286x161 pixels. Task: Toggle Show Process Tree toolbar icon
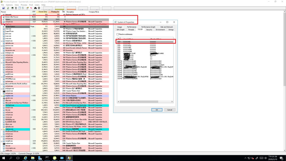pyautogui.click(x=16, y=8)
